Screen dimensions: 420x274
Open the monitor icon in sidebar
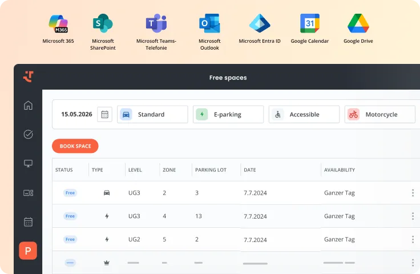[x=28, y=163]
